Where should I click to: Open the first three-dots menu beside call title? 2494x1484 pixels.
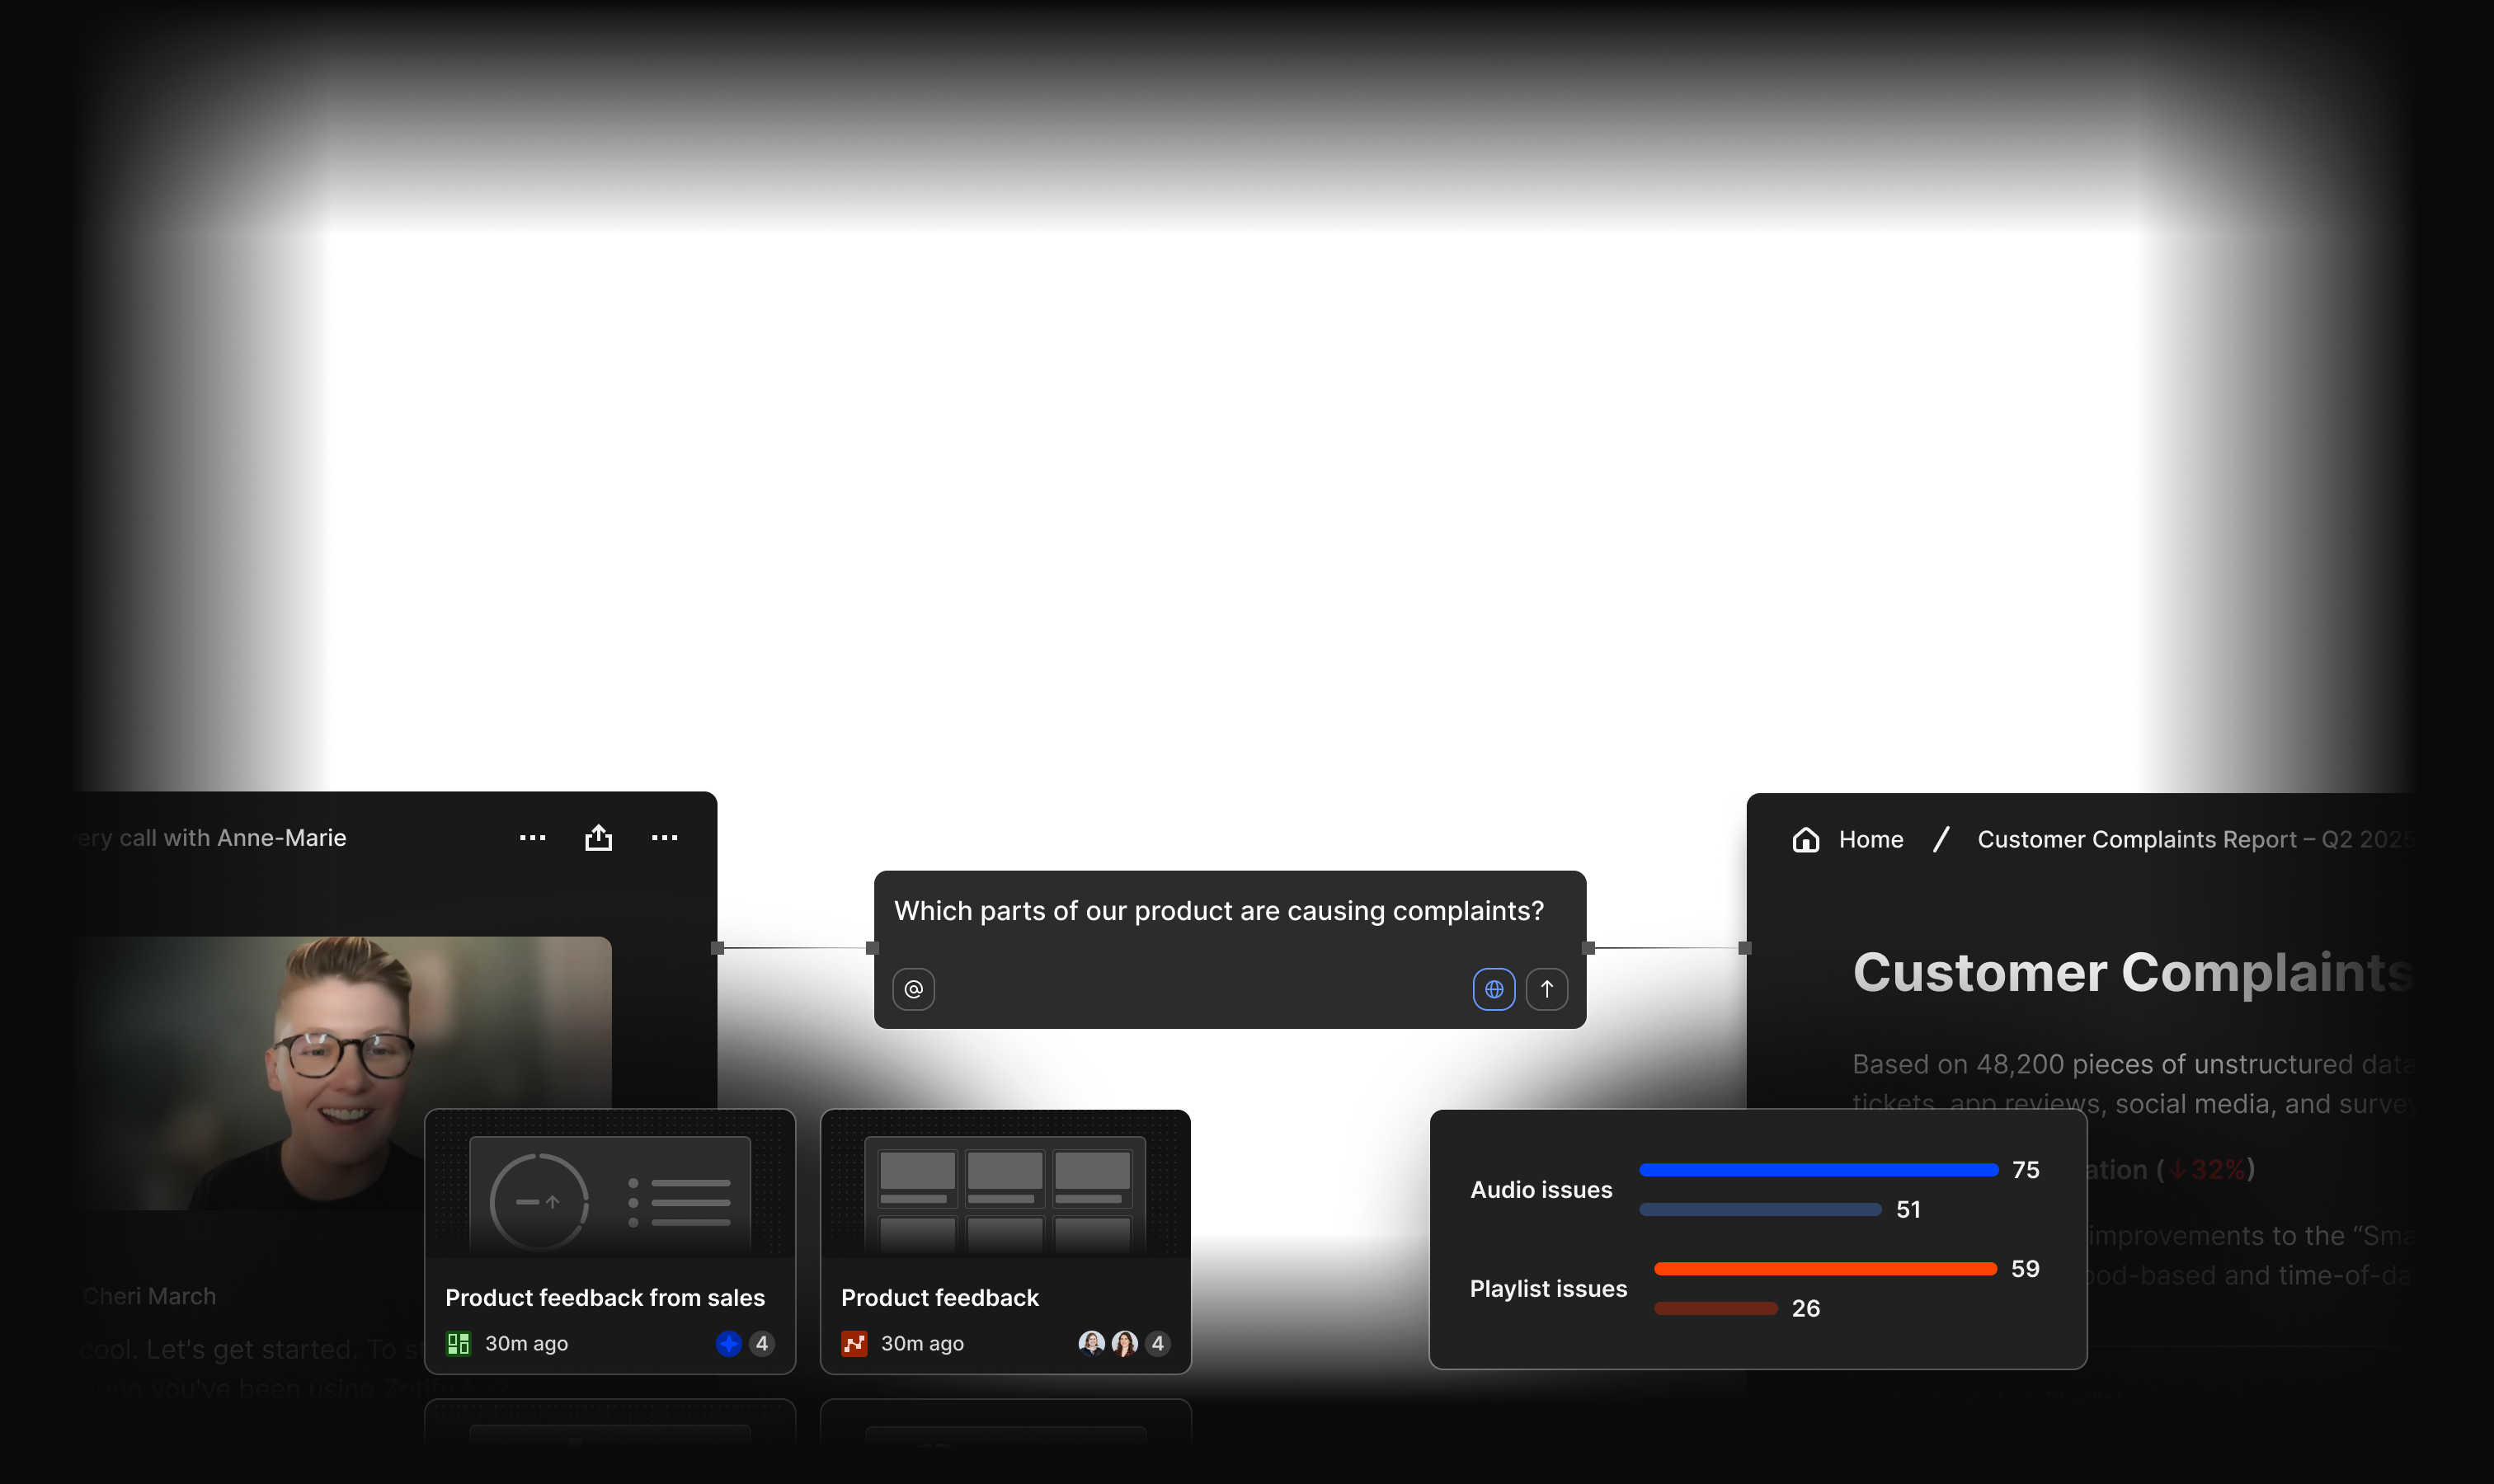click(532, 838)
